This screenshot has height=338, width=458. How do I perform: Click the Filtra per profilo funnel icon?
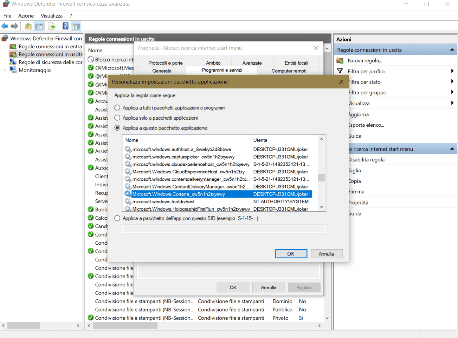tap(340, 71)
